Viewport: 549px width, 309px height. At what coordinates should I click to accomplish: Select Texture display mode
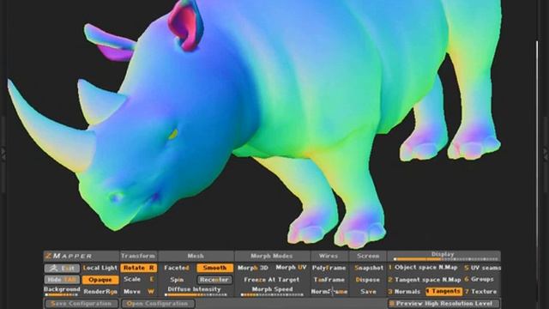[480, 292]
